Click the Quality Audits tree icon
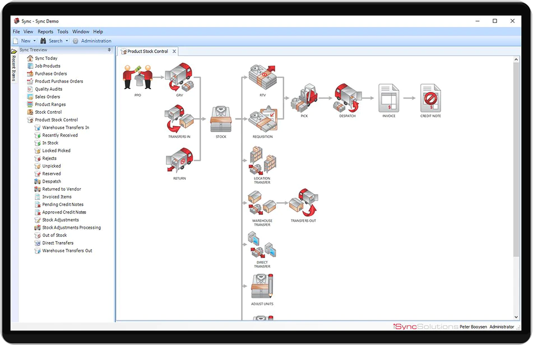 tap(30, 89)
